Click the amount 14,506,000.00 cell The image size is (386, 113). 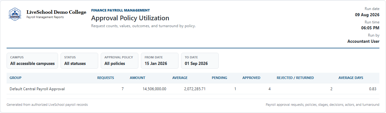[x=154, y=89]
